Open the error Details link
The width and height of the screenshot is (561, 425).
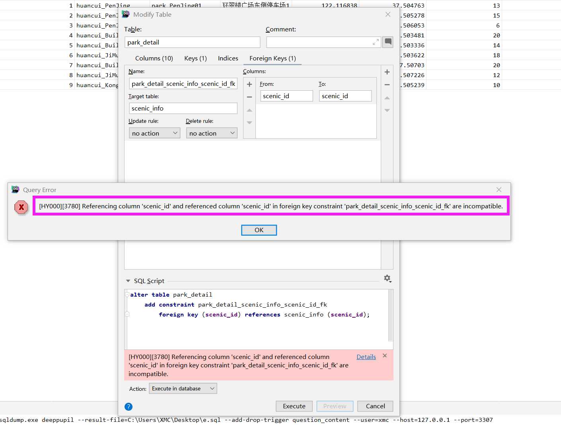(x=366, y=357)
